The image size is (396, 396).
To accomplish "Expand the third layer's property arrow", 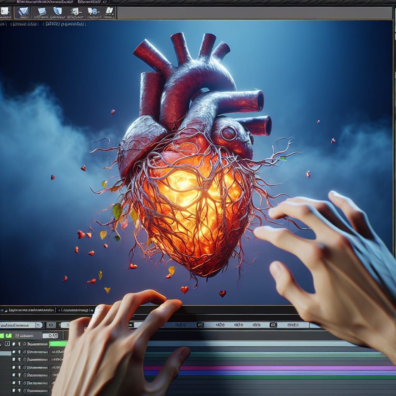I will pyautogui.click(x=25, y=360).
